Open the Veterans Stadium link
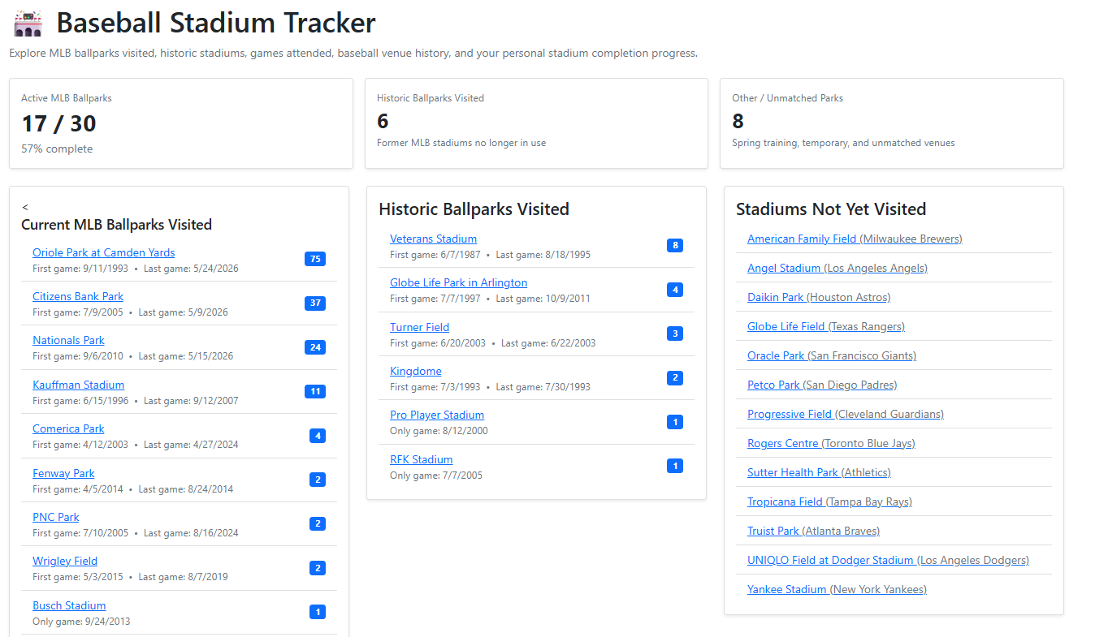The height and width of the screenshot is (637, 1108). (433, 239)
